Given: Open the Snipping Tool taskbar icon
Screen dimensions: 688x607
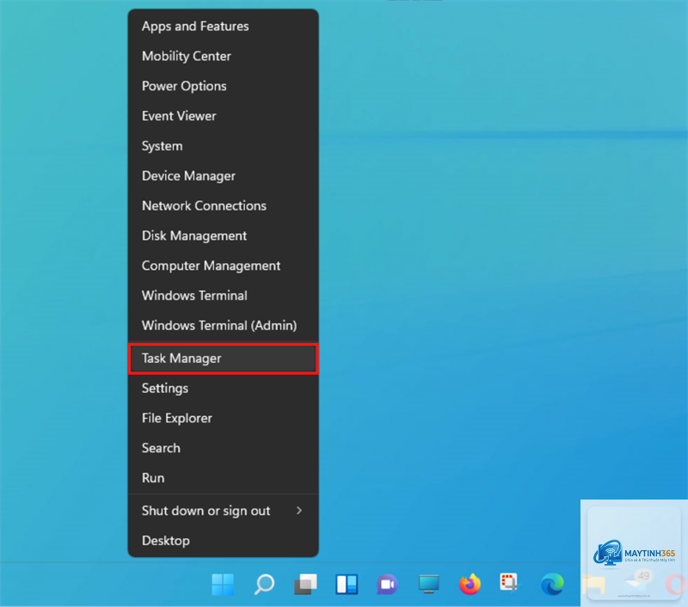Looking at the screenshot, I should pyautogui.click(x=509, y=582).
